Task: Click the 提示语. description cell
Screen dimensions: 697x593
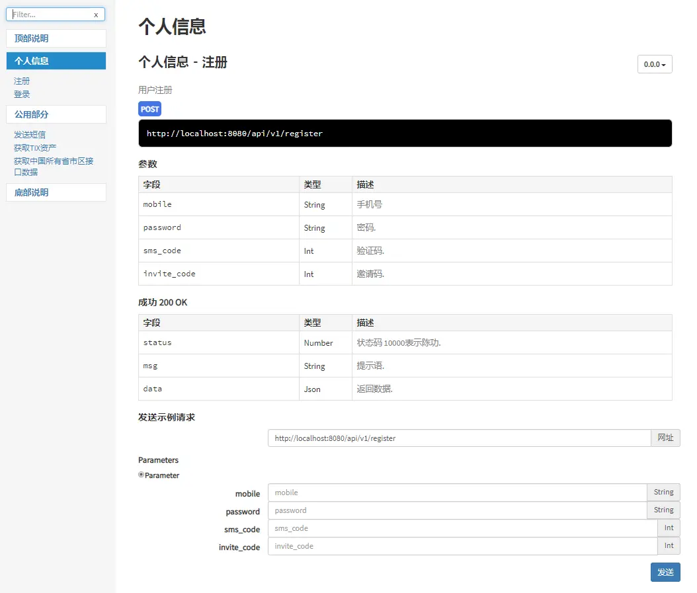Action: pyautogui.click(x=512, y=366)
